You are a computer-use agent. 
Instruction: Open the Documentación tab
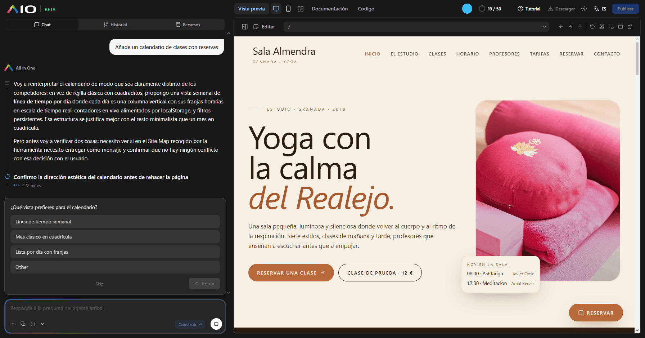tap(330, 9)
